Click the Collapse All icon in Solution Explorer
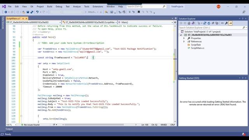This screenshot has width=249, height=140. click(213, 23)
